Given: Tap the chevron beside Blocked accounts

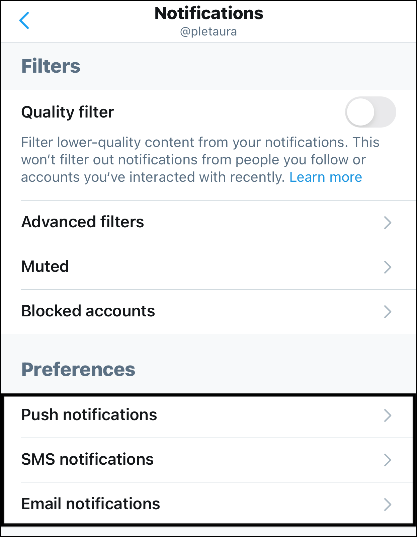Looking at the screenshot, I should click(387, 311).
